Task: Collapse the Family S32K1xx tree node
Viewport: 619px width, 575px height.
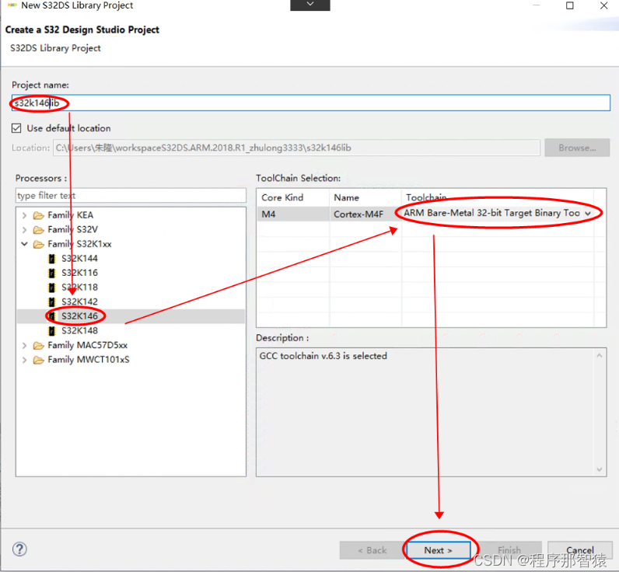Action: point(24,244)
